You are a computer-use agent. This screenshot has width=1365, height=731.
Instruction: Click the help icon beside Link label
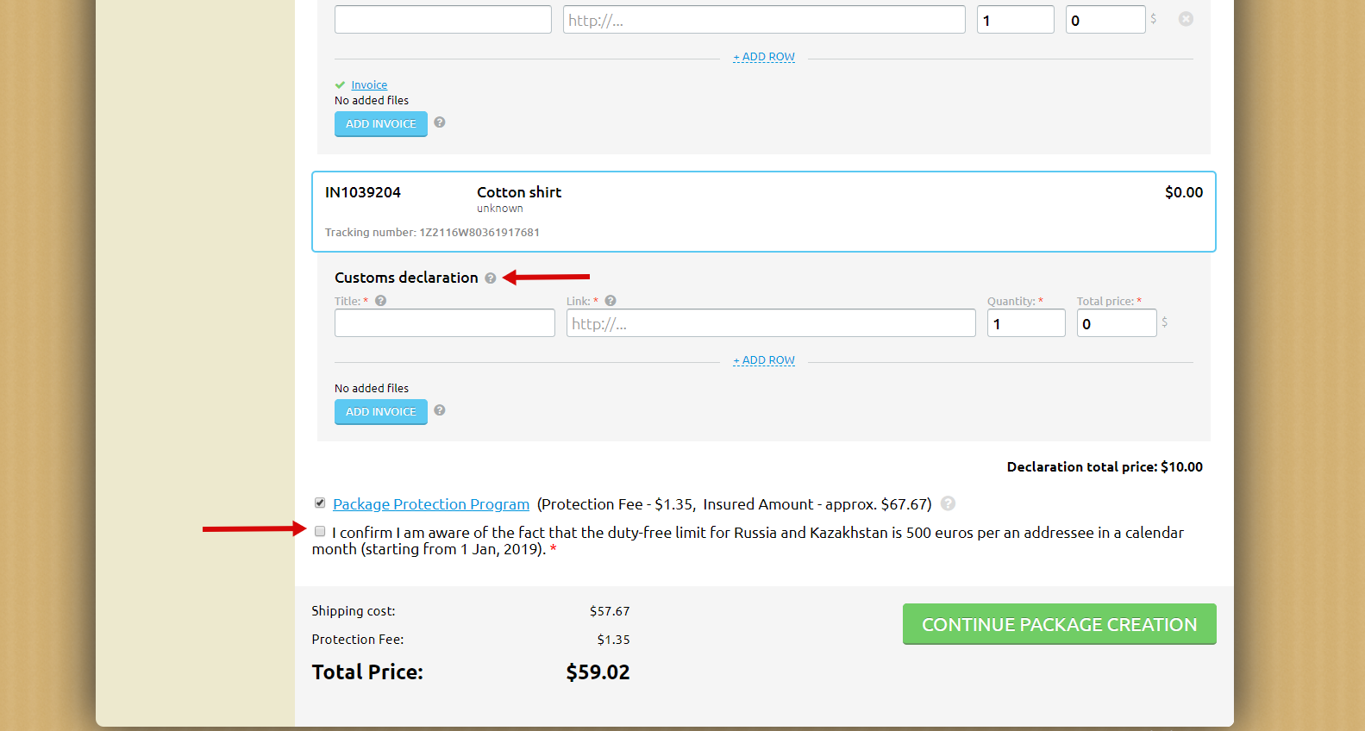610,301
